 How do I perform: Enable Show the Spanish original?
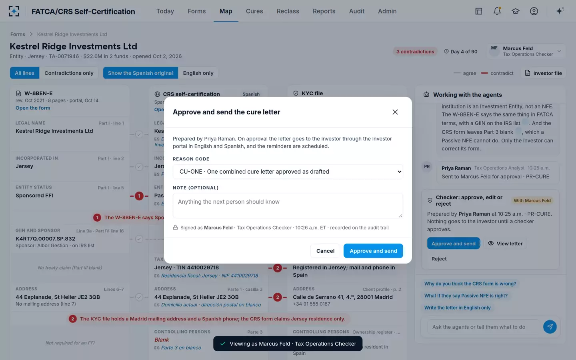140,73
